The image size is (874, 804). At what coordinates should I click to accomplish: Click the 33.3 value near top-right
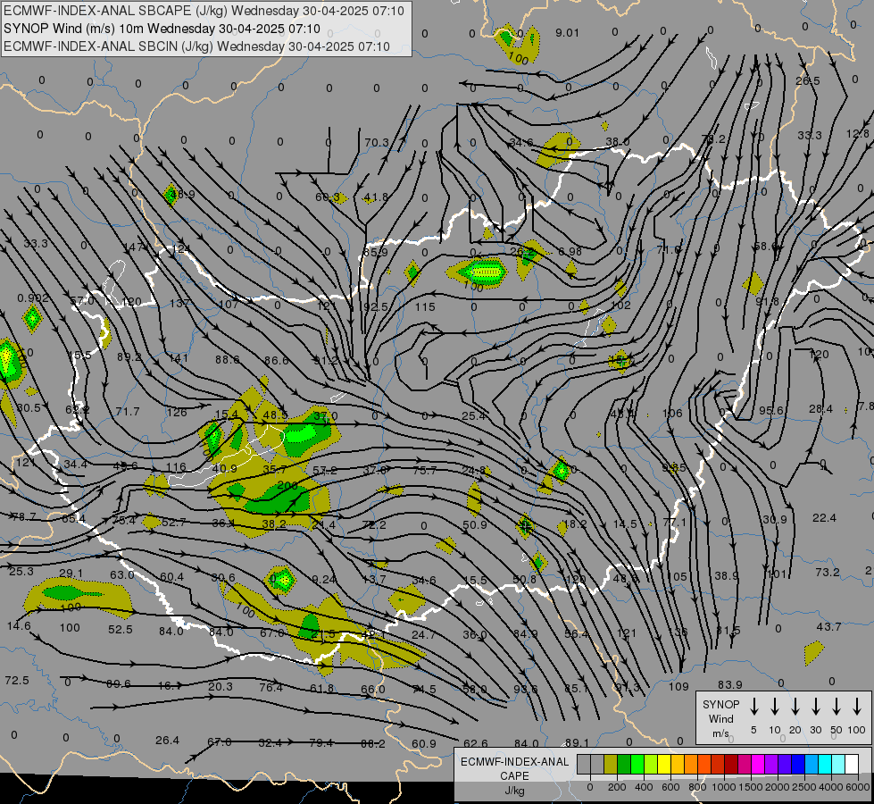coord(810,135)
